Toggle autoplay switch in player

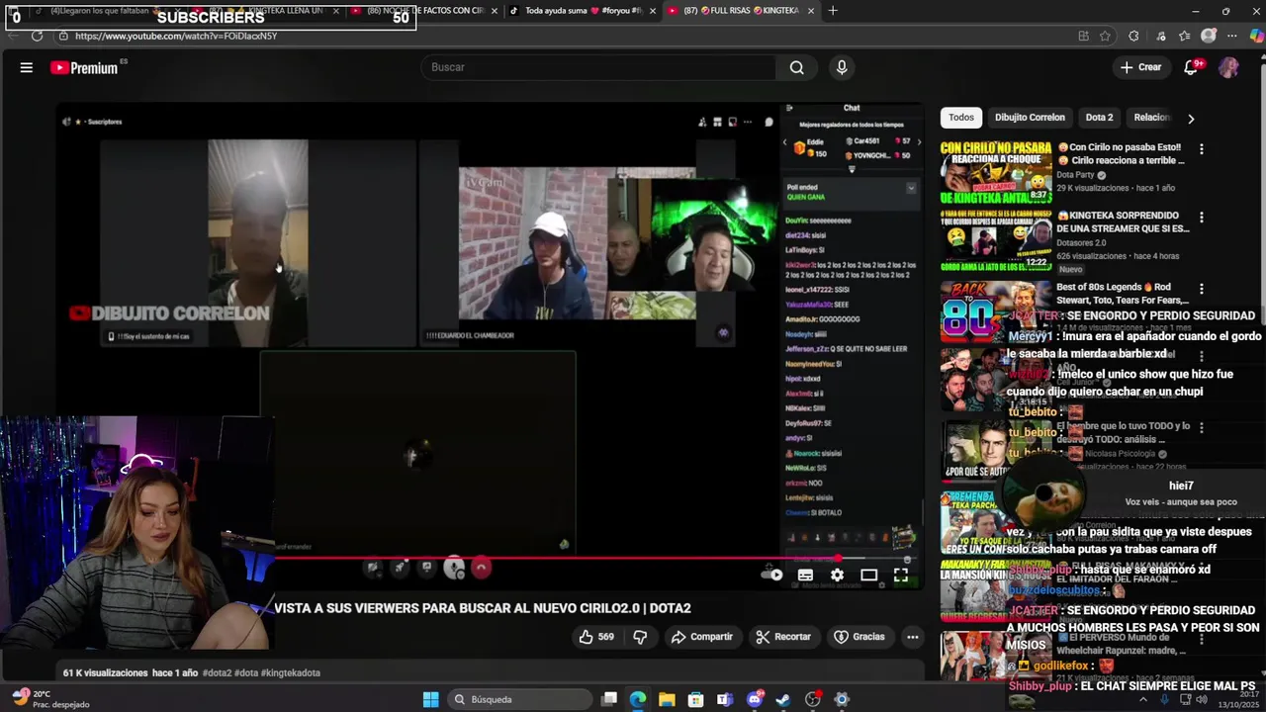(x=772, y=575)
